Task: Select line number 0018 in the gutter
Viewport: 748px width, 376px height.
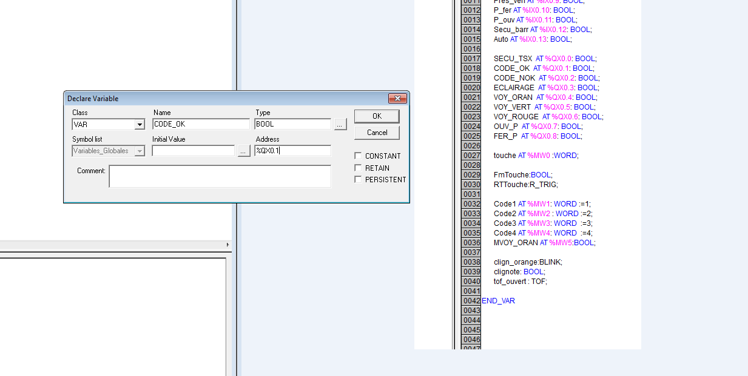Action: coord(471,68)
